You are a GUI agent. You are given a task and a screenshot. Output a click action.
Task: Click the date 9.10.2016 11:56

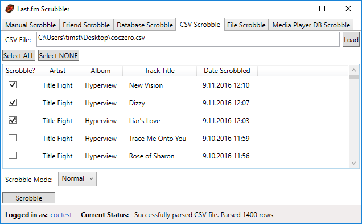click(x=226, y=156)
